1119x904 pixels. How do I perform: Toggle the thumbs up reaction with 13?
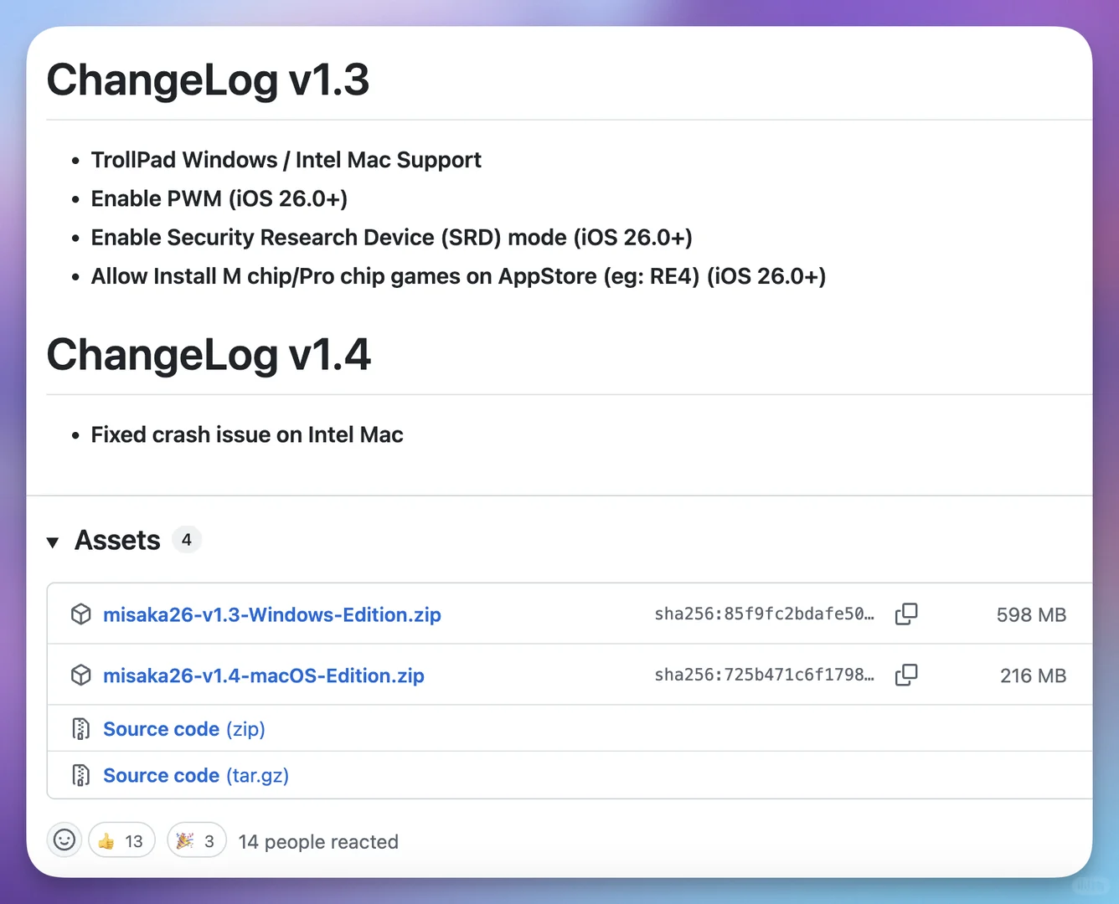tap(121, 840)
